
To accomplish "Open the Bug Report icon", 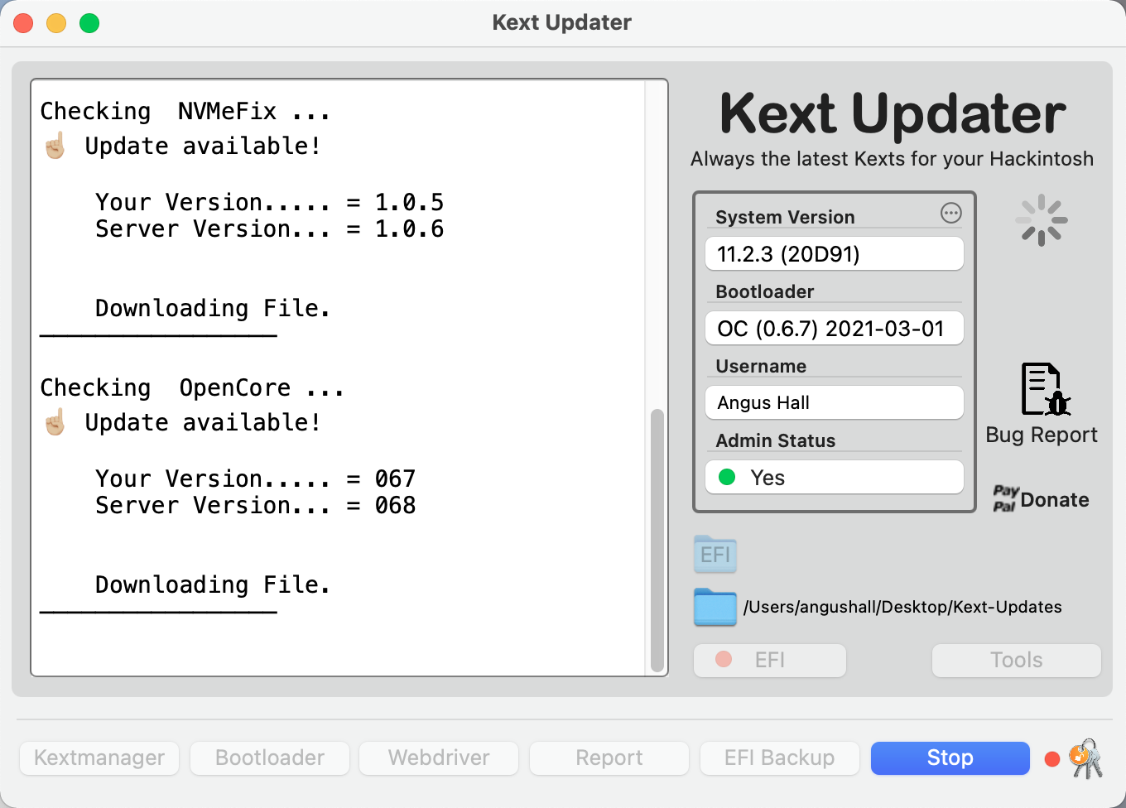I will click(1045, 389).
